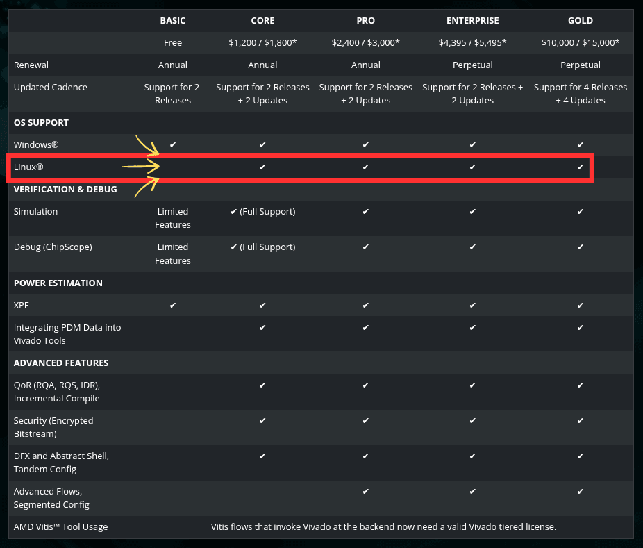Click the Advanced Flows checkmark under PRO
The image size is (643, 548).
[x=365, y=492]
